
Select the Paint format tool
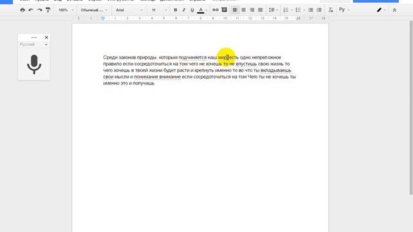click(48, 10)
